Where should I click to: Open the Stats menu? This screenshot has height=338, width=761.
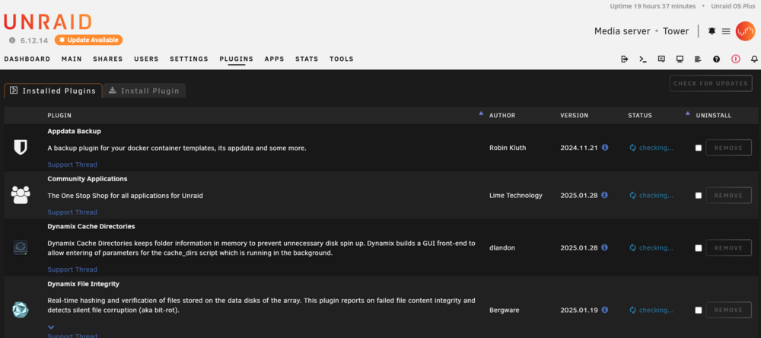pos(307,59)
